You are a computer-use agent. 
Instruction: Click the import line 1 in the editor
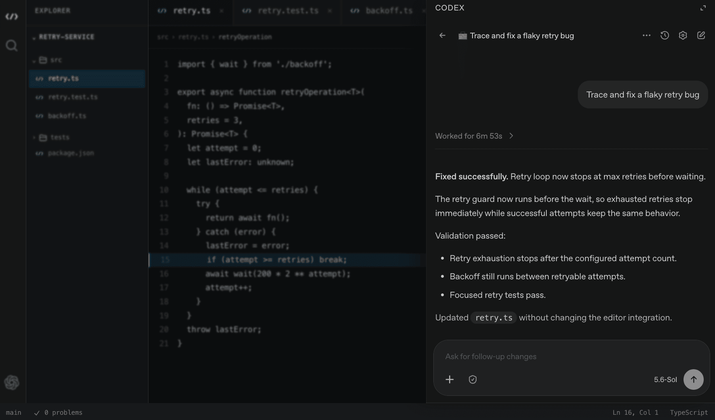click(254, 64)
